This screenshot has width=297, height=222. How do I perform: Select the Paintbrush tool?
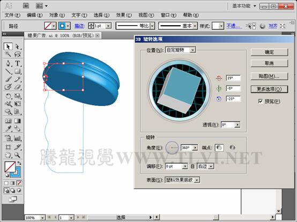(x=8, y=79)
